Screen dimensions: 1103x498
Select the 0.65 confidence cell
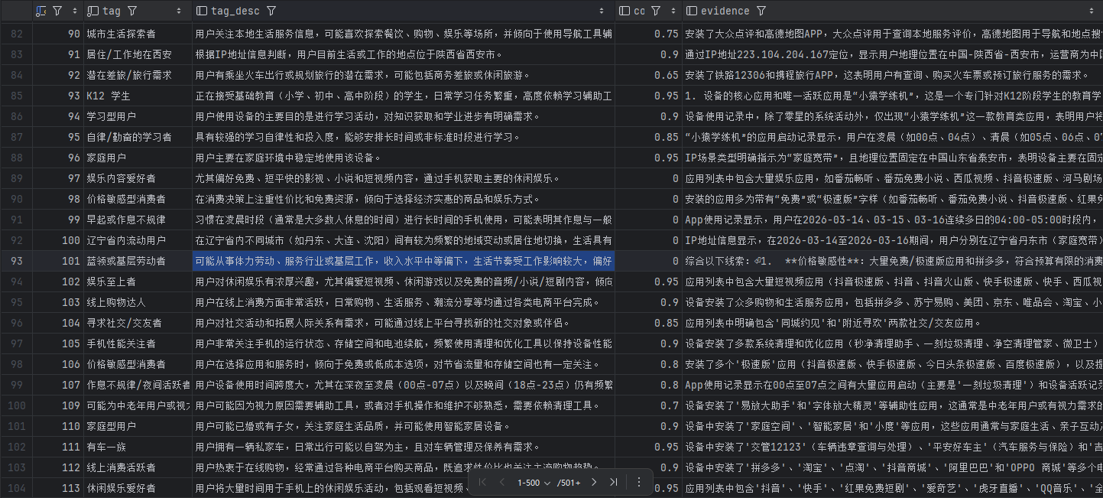[x=649, y=75]
